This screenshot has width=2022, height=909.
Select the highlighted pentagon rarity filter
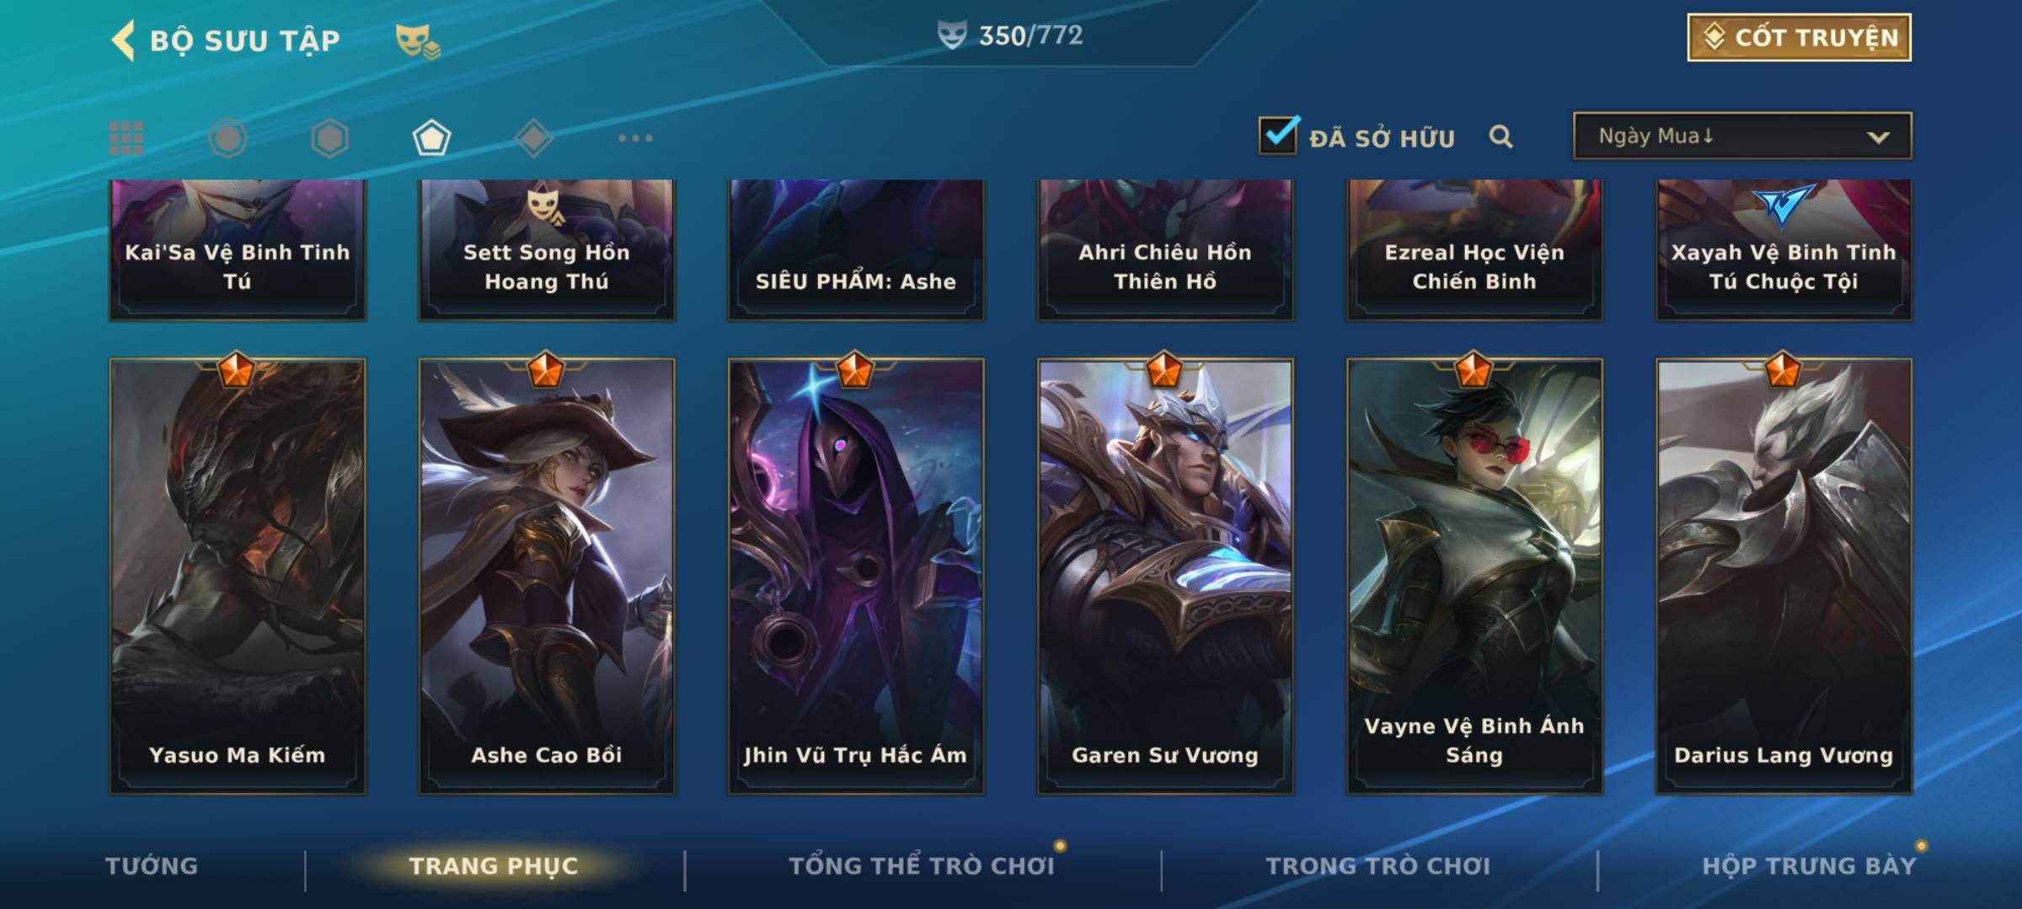(431, 138)
